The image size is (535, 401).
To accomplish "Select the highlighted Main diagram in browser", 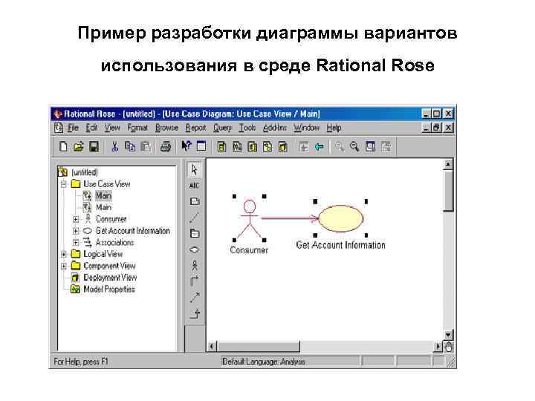I will click(x=103, y=196).
